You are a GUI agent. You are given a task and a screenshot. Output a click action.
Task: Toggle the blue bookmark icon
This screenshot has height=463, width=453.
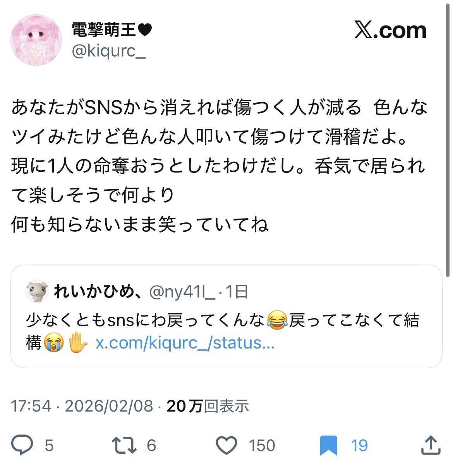click(329, 445)
